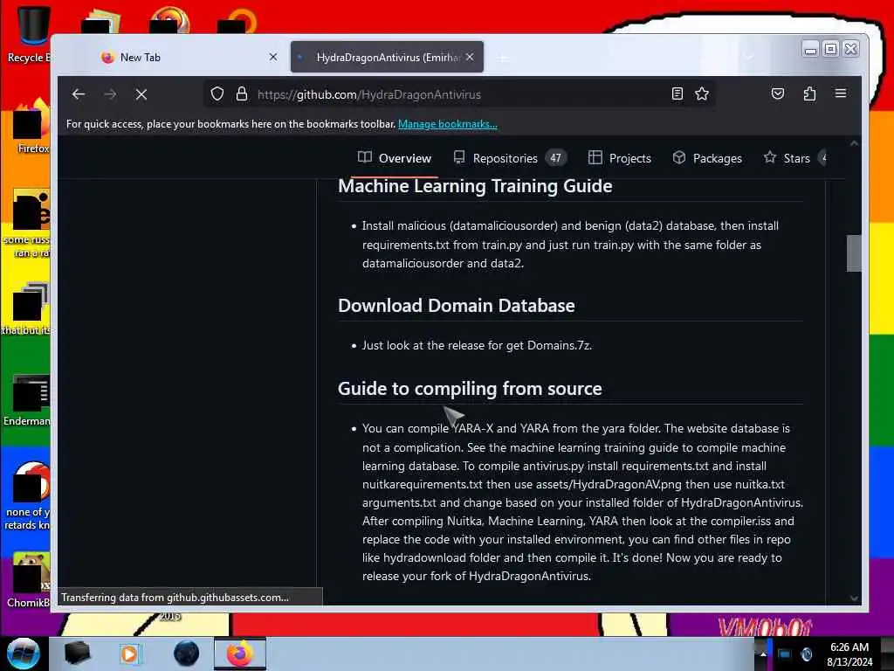
Task: Open the tracking protection shield icon
Action: coord(217,93)
